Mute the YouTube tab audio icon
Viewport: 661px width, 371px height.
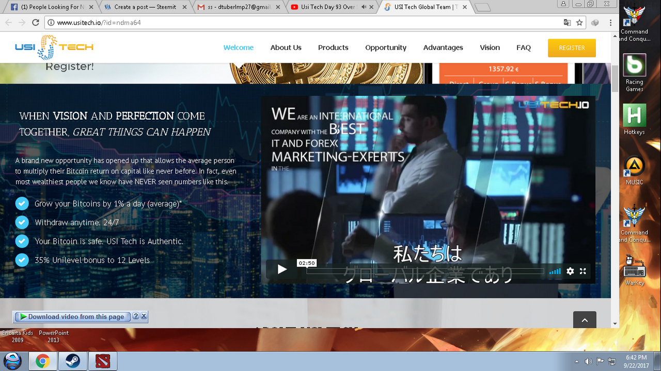pos(363,7)
